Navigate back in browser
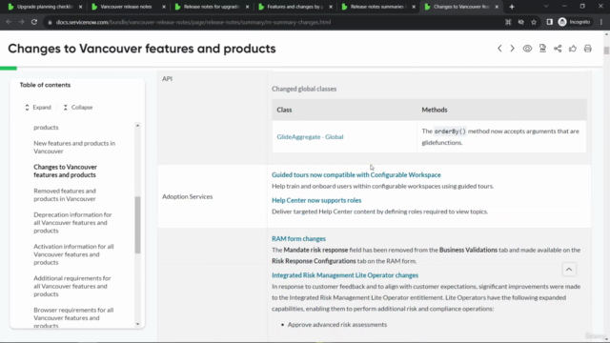Screen dimensions: 610x343 click(x=9, y=22)
